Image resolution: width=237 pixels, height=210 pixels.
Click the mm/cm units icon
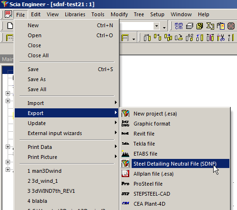pyautogui.click(x=179, y=26)
